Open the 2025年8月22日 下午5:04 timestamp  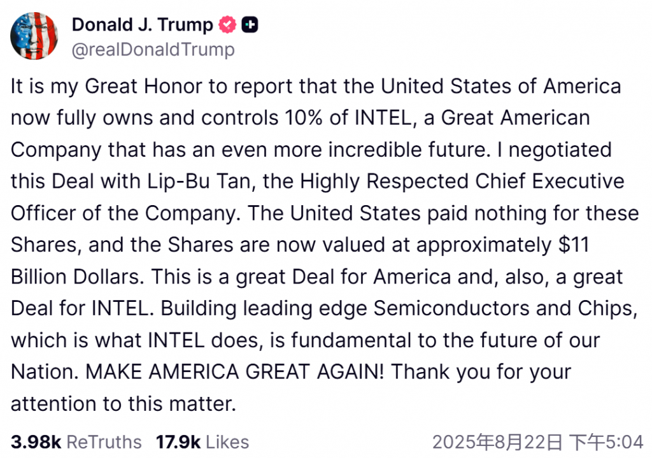coord(537,442)
